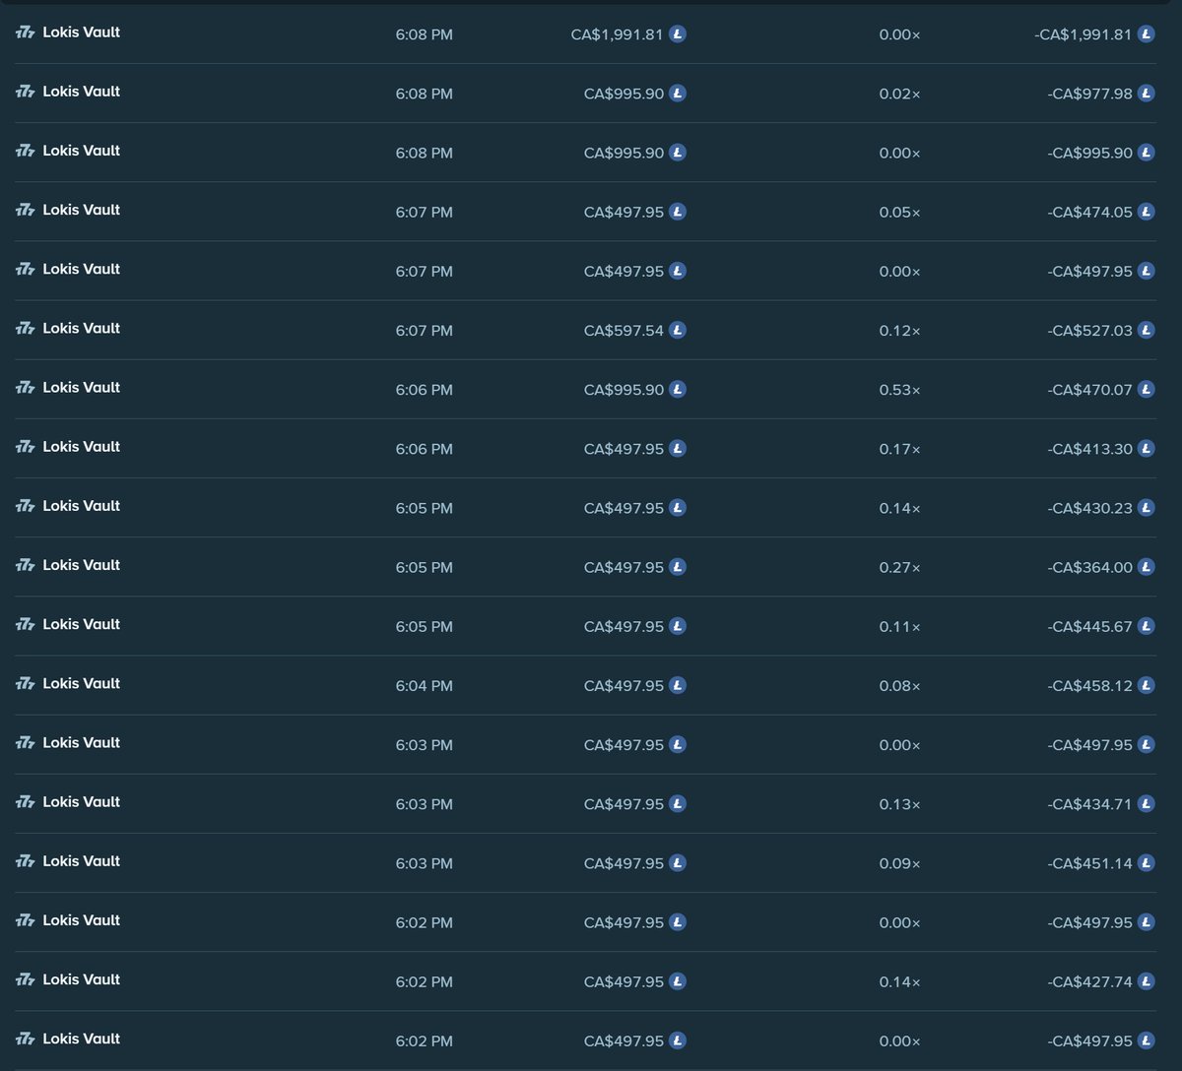Image resolution: width=1182 pixels, height=1071 pixels.
Task: Click Litecoin icon after -CA$434.71
Action: tap(1146, 803)
